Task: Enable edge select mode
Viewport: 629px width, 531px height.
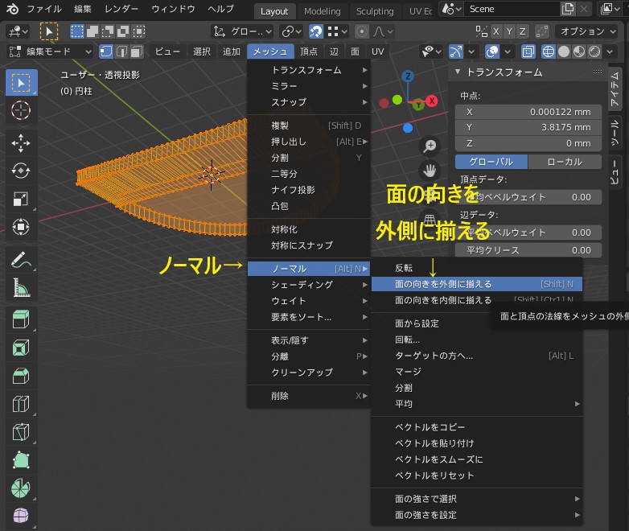Action: point(121,51)
